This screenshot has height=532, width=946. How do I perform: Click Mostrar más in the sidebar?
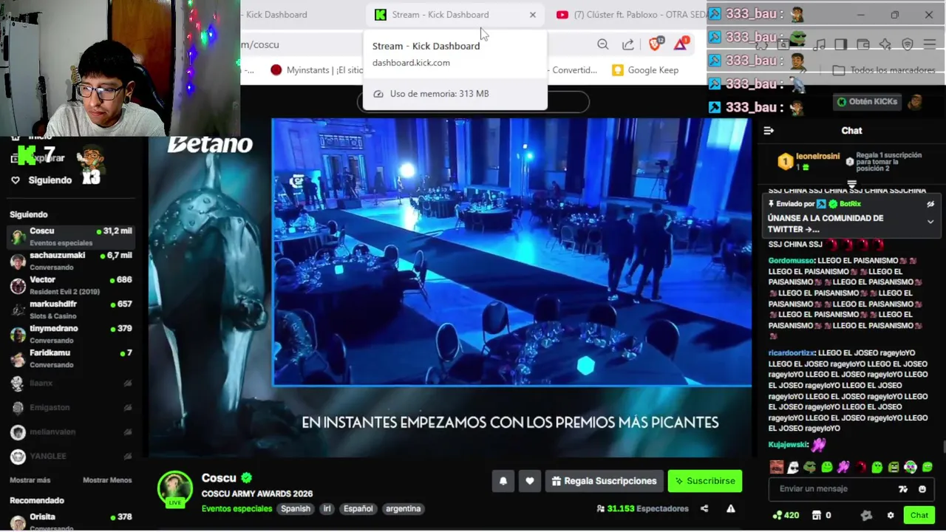(x=30, y=480)
